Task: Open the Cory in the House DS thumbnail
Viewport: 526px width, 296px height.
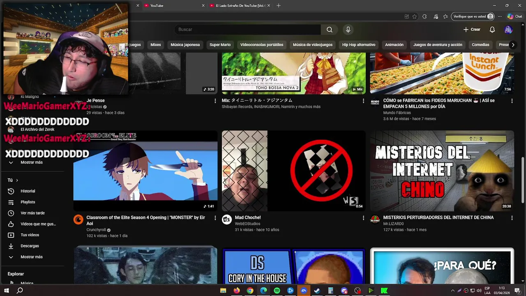Action: coord(294,266)
